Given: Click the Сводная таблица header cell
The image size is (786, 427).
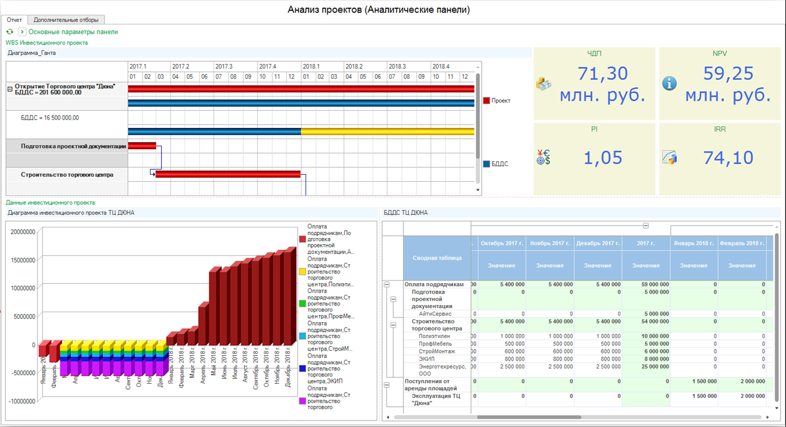Looking at the screenshot, I should [437, 258].
